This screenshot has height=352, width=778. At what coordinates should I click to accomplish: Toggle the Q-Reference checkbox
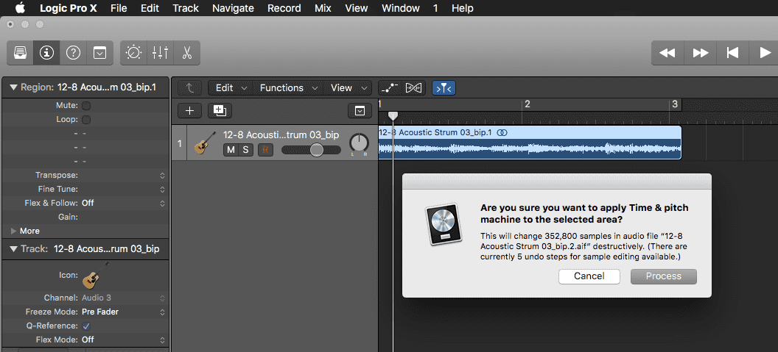point(86,326)
